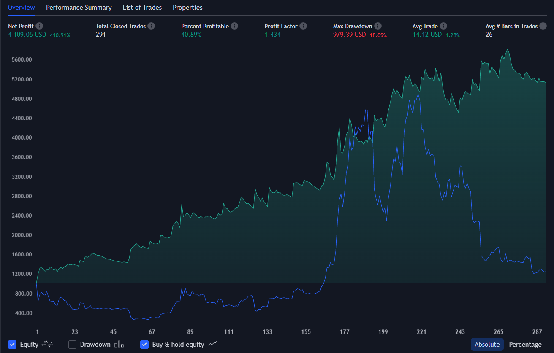Open the List of Trades tab

pos(142,7)
